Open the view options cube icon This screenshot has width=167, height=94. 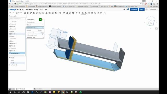coord(156,29)
